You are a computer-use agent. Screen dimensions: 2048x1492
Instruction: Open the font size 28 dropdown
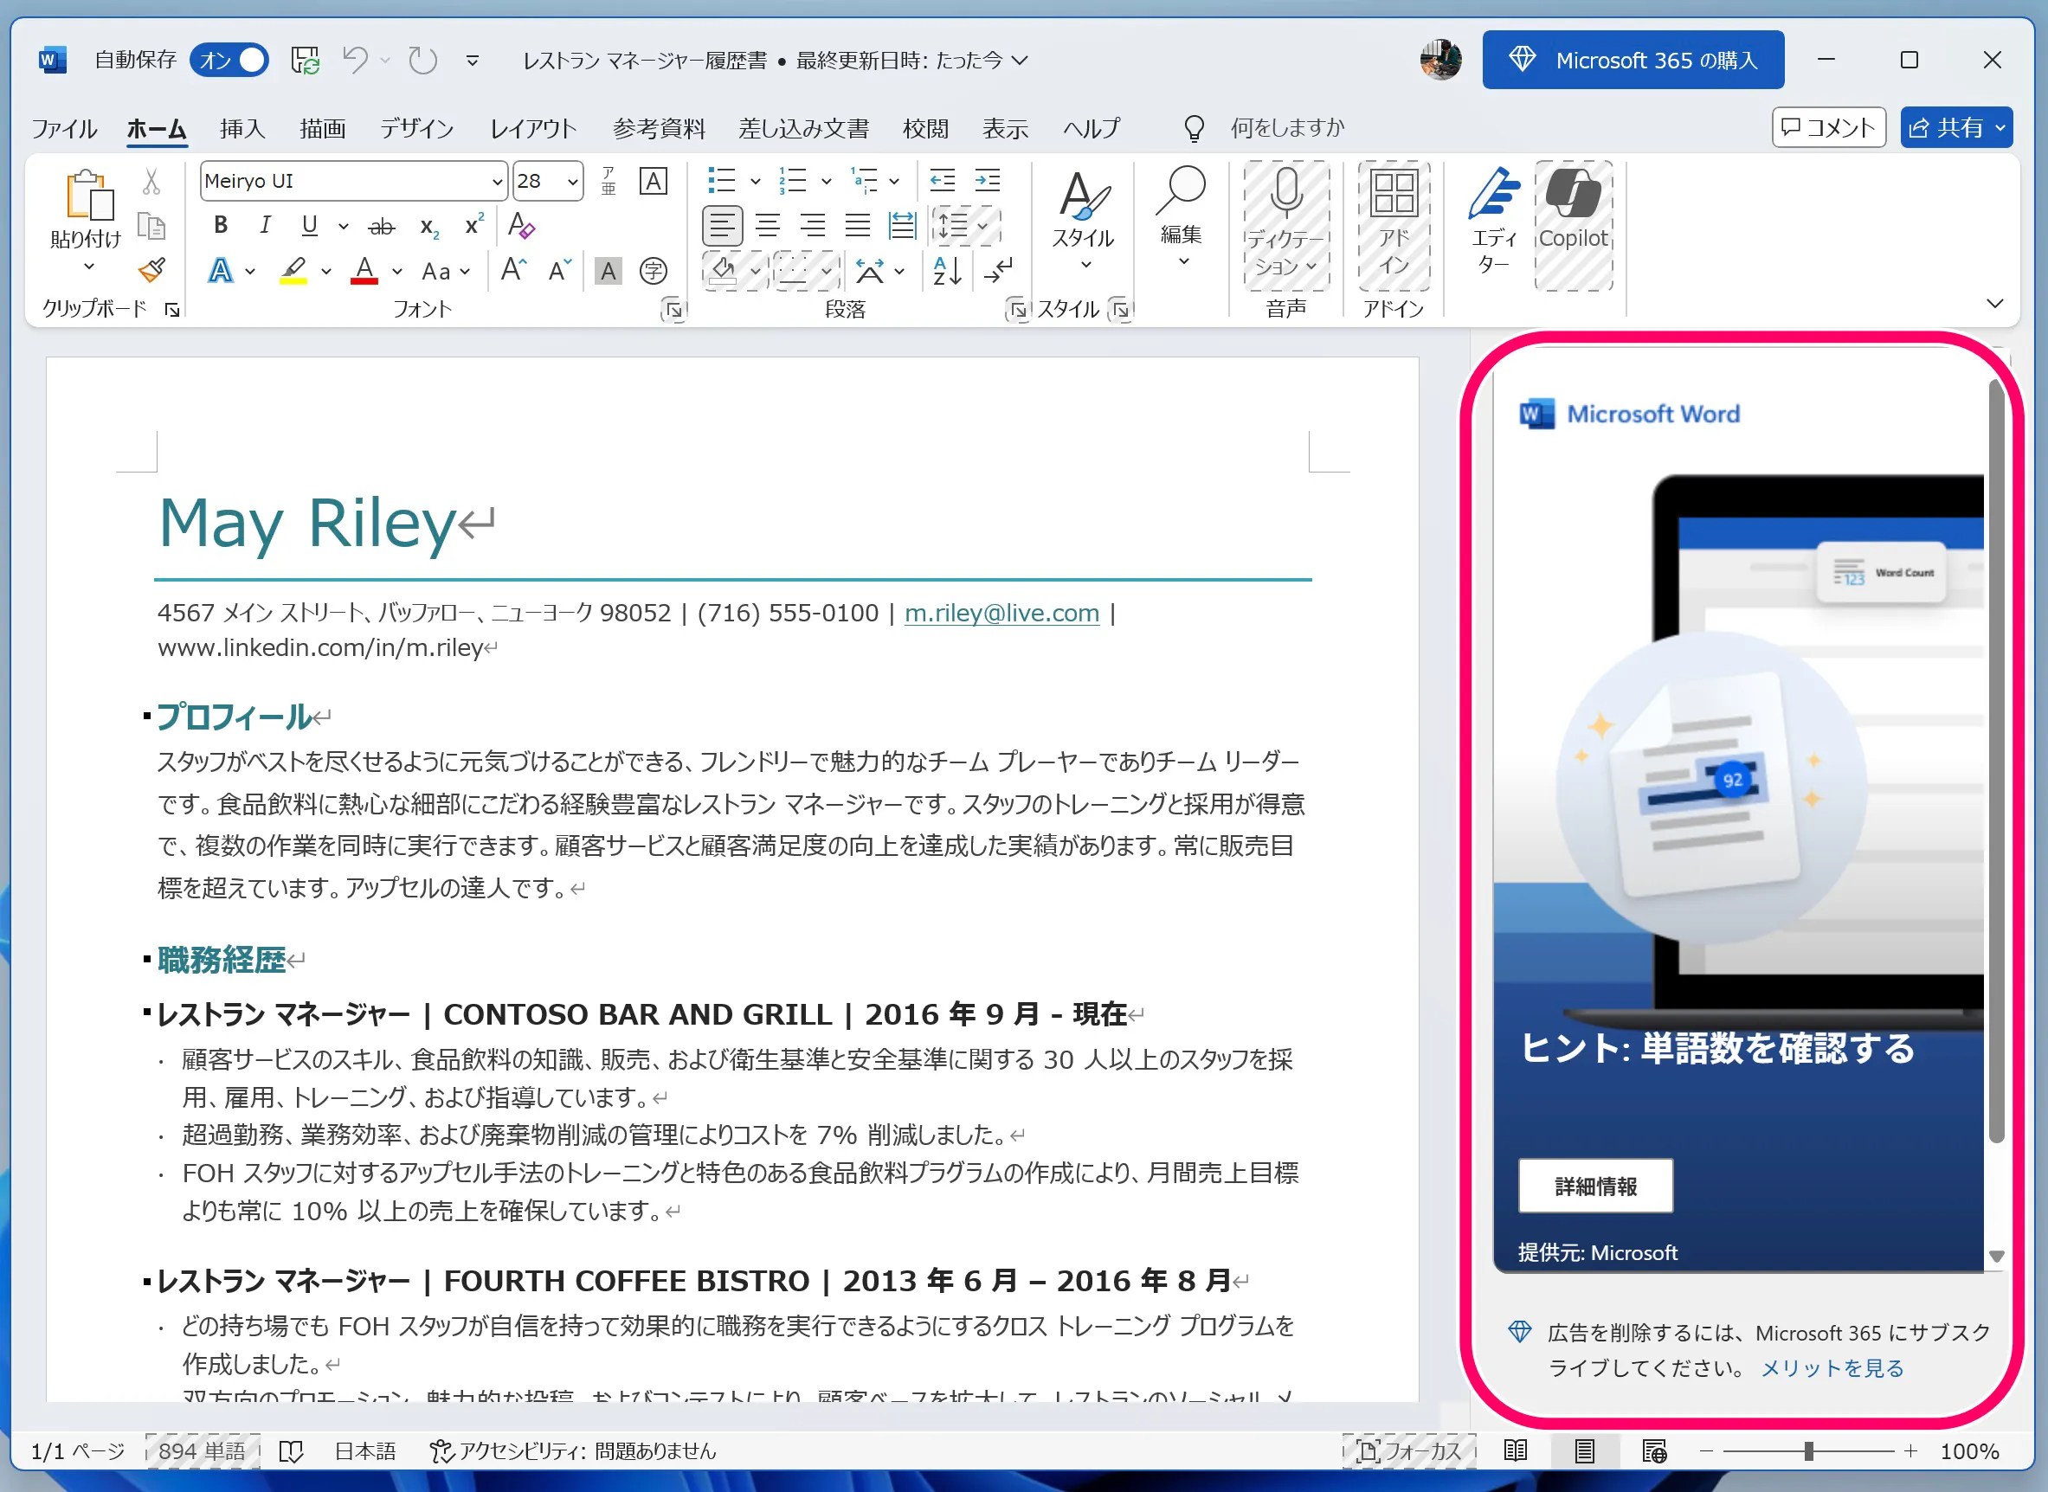[x=573, y=182]
